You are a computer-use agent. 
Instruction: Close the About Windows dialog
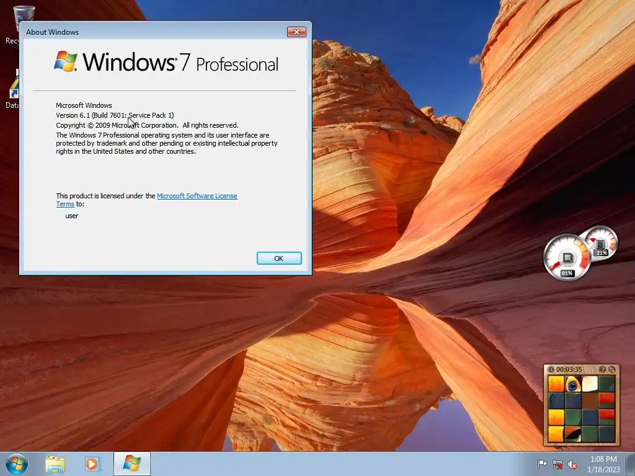tap(296, 32)
